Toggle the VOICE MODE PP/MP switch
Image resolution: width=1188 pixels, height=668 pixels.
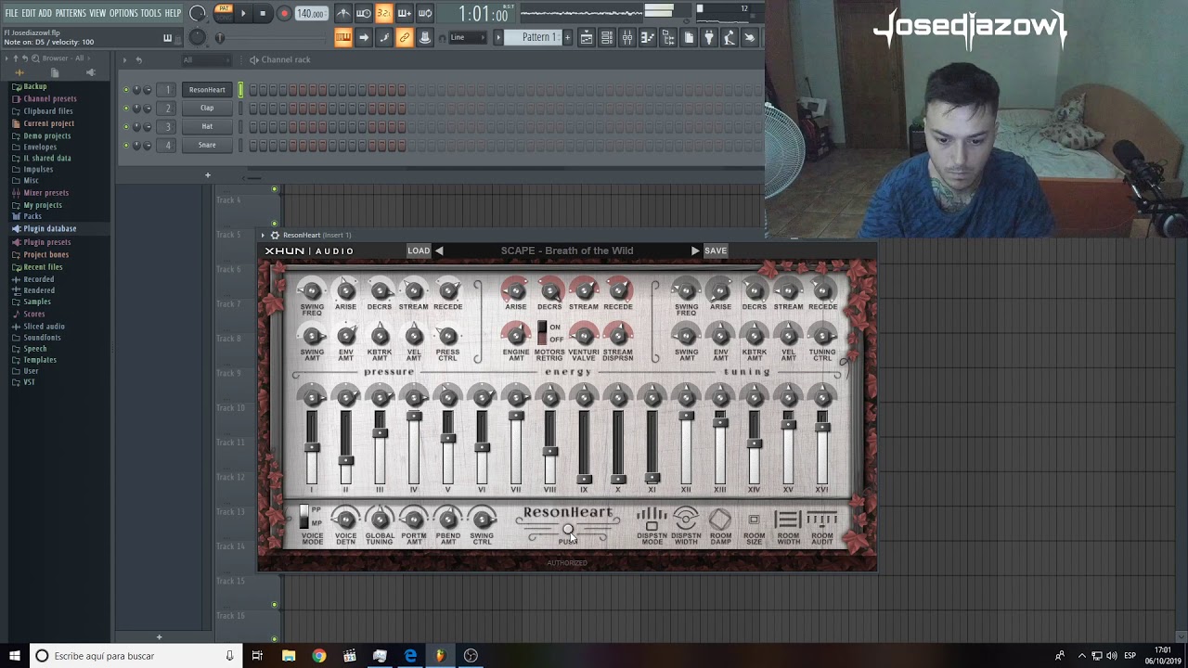(303, 517)
